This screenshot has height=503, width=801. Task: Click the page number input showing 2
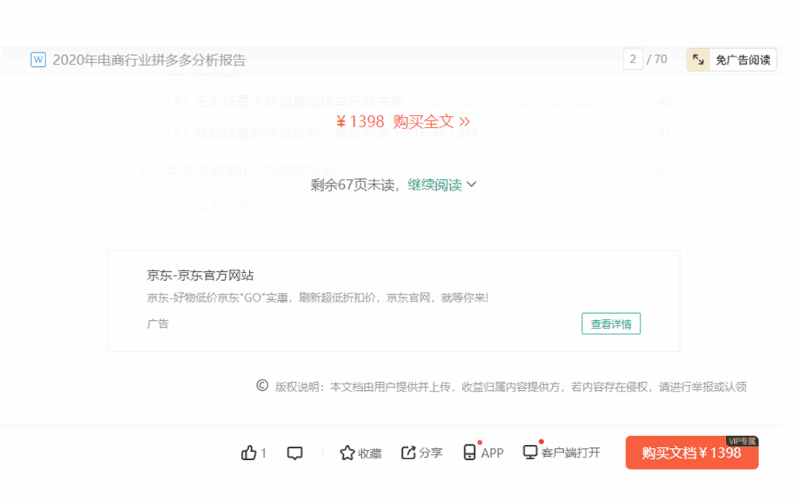[633, 59]
